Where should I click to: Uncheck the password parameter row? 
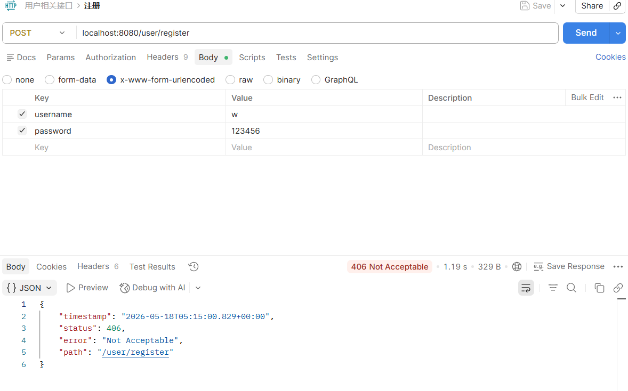click(x=22, y=131)
